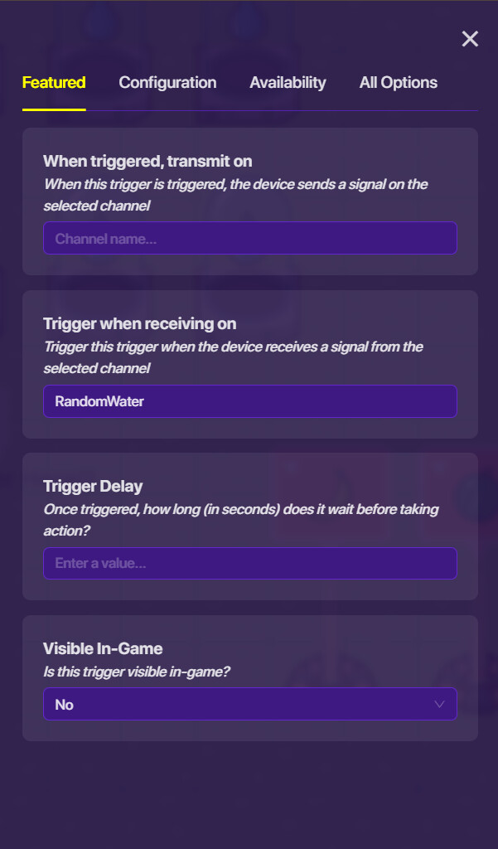Click the receiving signal description text
498x849 pixels.
tap(233, 357)
